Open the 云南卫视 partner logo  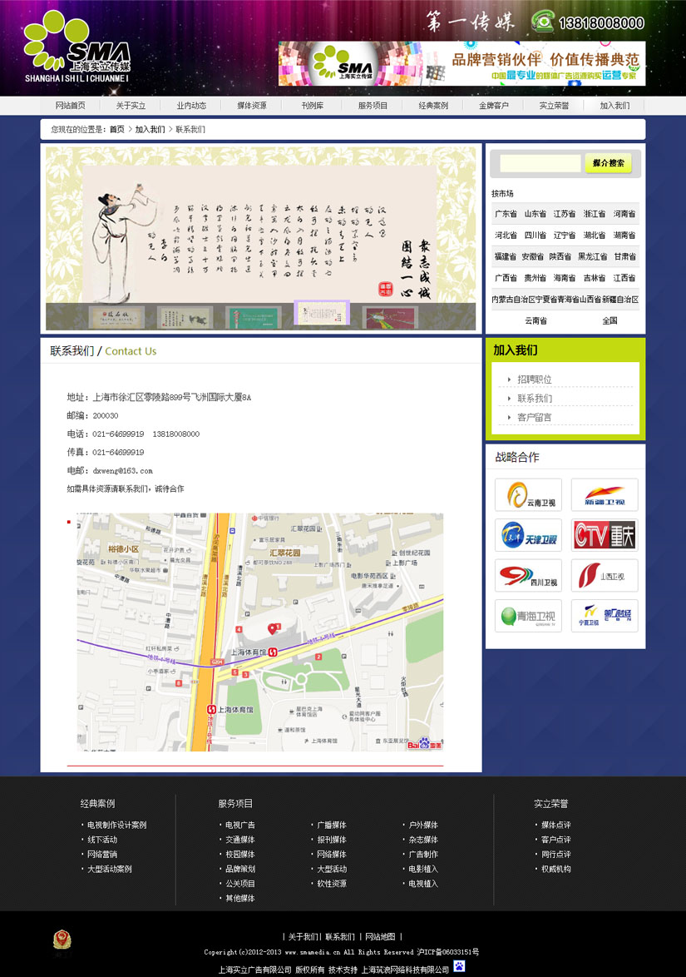pyautogui.click(x=528, y=494)
